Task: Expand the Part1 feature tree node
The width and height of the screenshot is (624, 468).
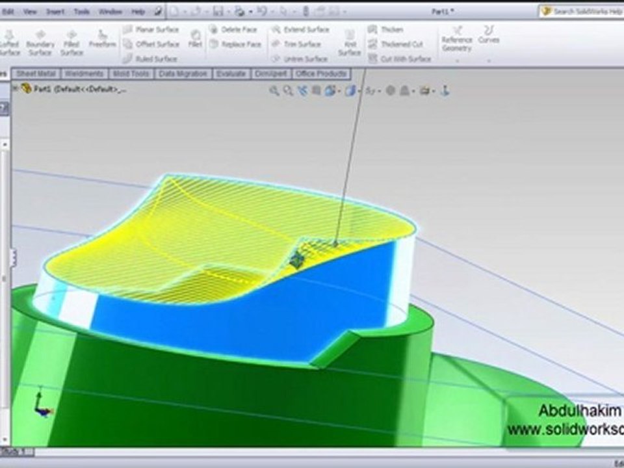Action: click(15, 89)
